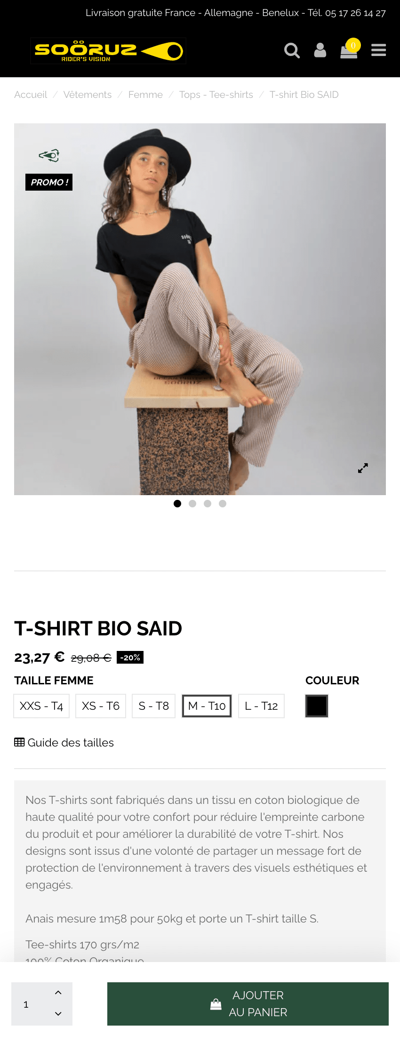Click the Soöruz logo
The image size is (400, 1043).
pyautogui.click(x=108, y=51)
